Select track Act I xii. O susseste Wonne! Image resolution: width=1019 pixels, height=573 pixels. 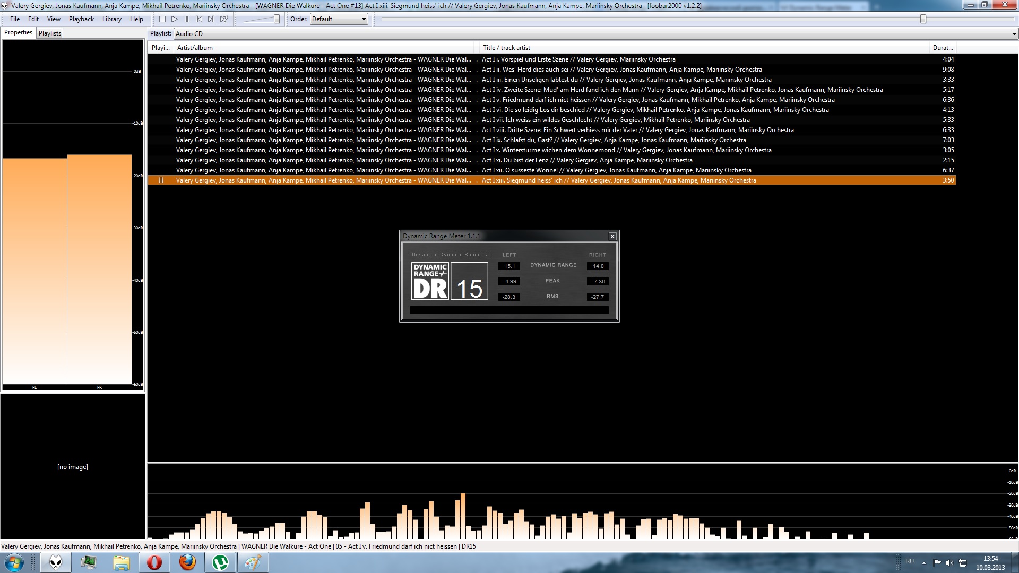click(x=552, y=170)
